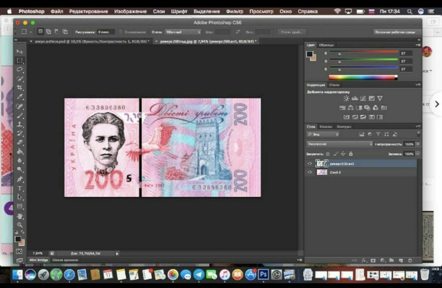Choose New selection mode
Image resolution: width=442 pixels, height=288 pixels.
40,31
